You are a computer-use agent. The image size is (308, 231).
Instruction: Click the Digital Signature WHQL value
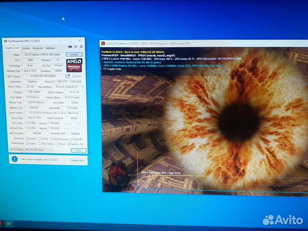coord(74,118)
